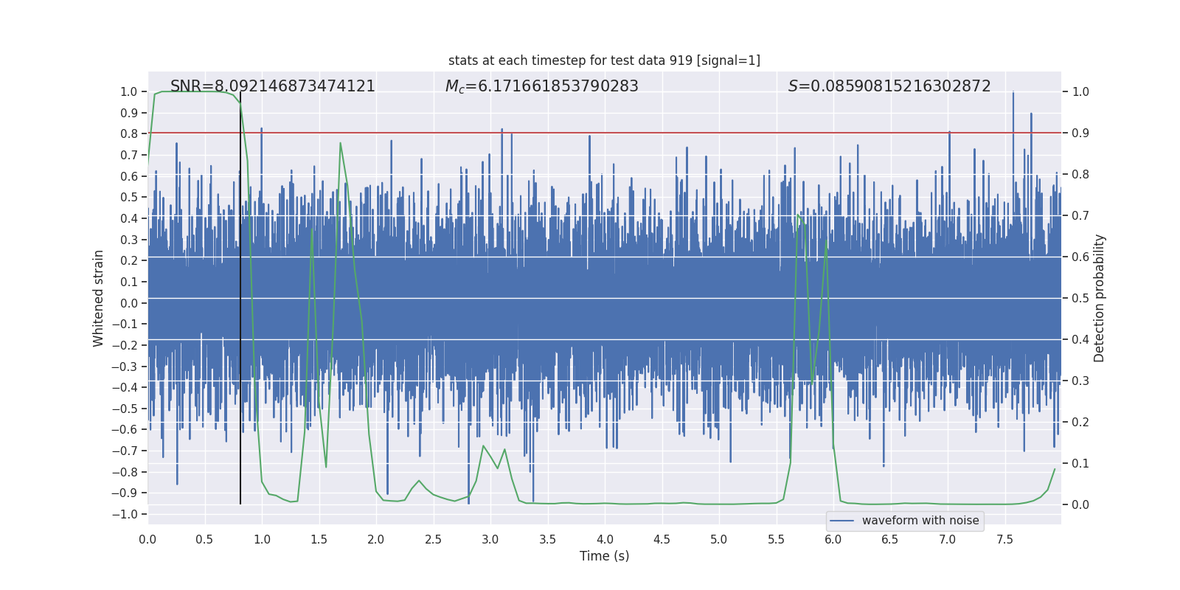The height and width of the screenshot is (590, 1180).
Task: Click the right axis tick label 0.4
Action: (x=1080, y=340)
